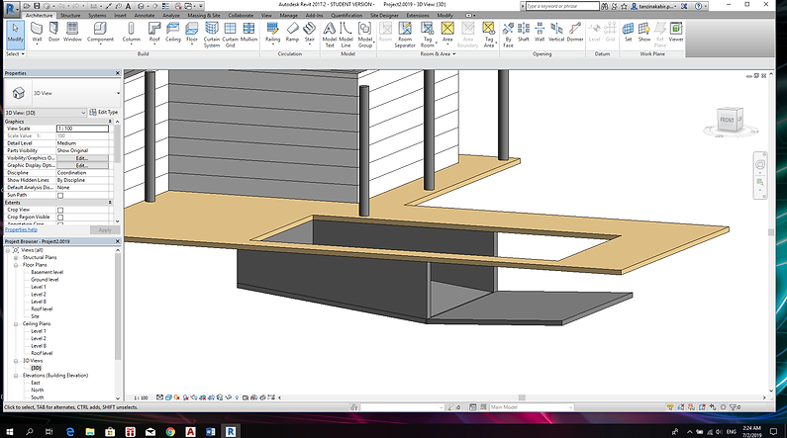Select the Mullion tool

tap(248, 32)
